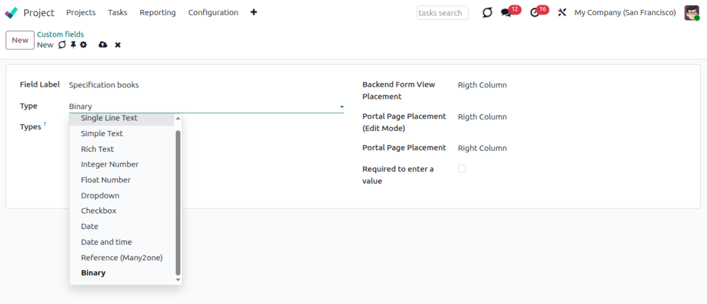This screenshot has height=304, width=707.
Task: Open the Configuration menu
Action: click(x=213, y=12)
